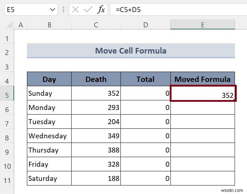Click the 'Move Cell Formula' title cell
This screenshot has height=194, width=247.
pos(131,51)
